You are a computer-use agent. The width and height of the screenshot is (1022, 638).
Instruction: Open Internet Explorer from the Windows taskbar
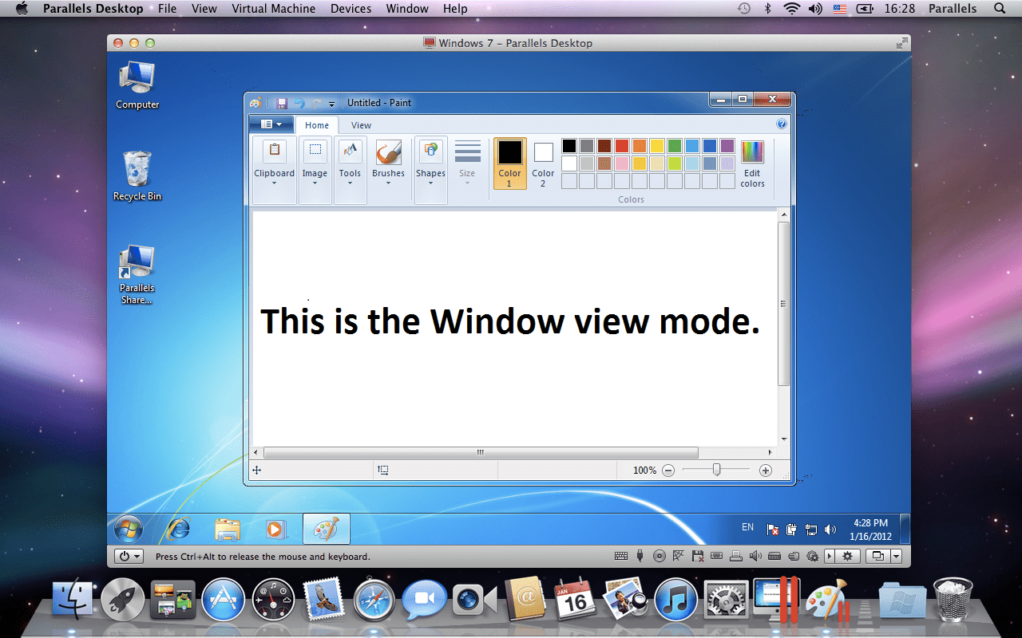click(x=178, y=529)
